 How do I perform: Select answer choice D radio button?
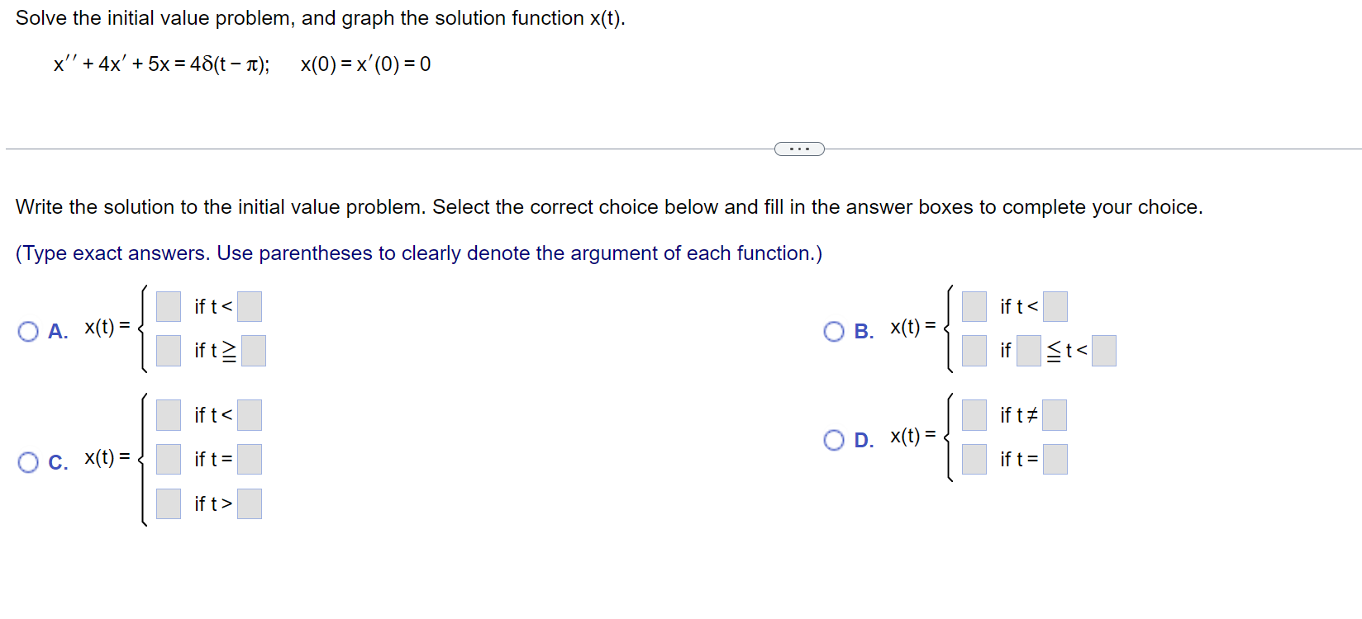[834, 440]
